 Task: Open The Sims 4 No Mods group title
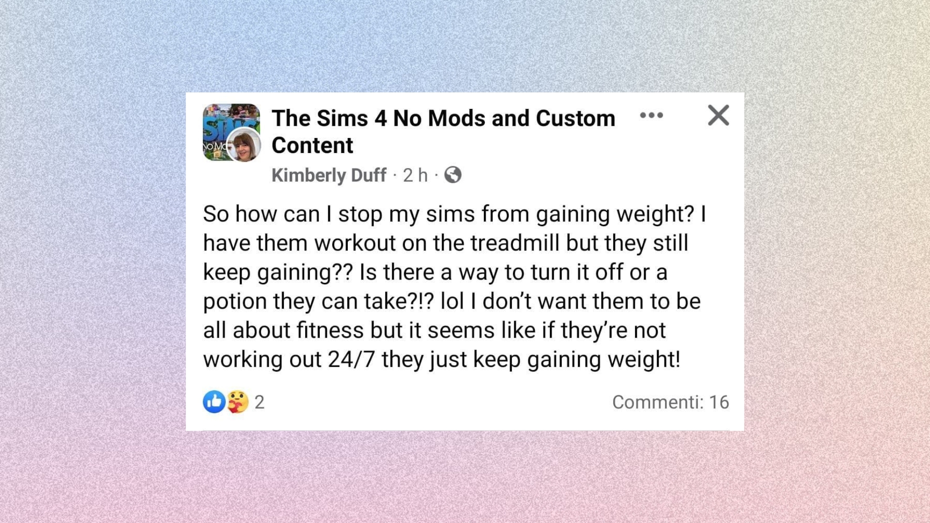coord(443,118)
